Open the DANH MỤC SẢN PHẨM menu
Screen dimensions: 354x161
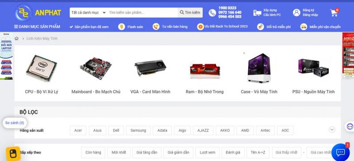[x=37, y=26]
